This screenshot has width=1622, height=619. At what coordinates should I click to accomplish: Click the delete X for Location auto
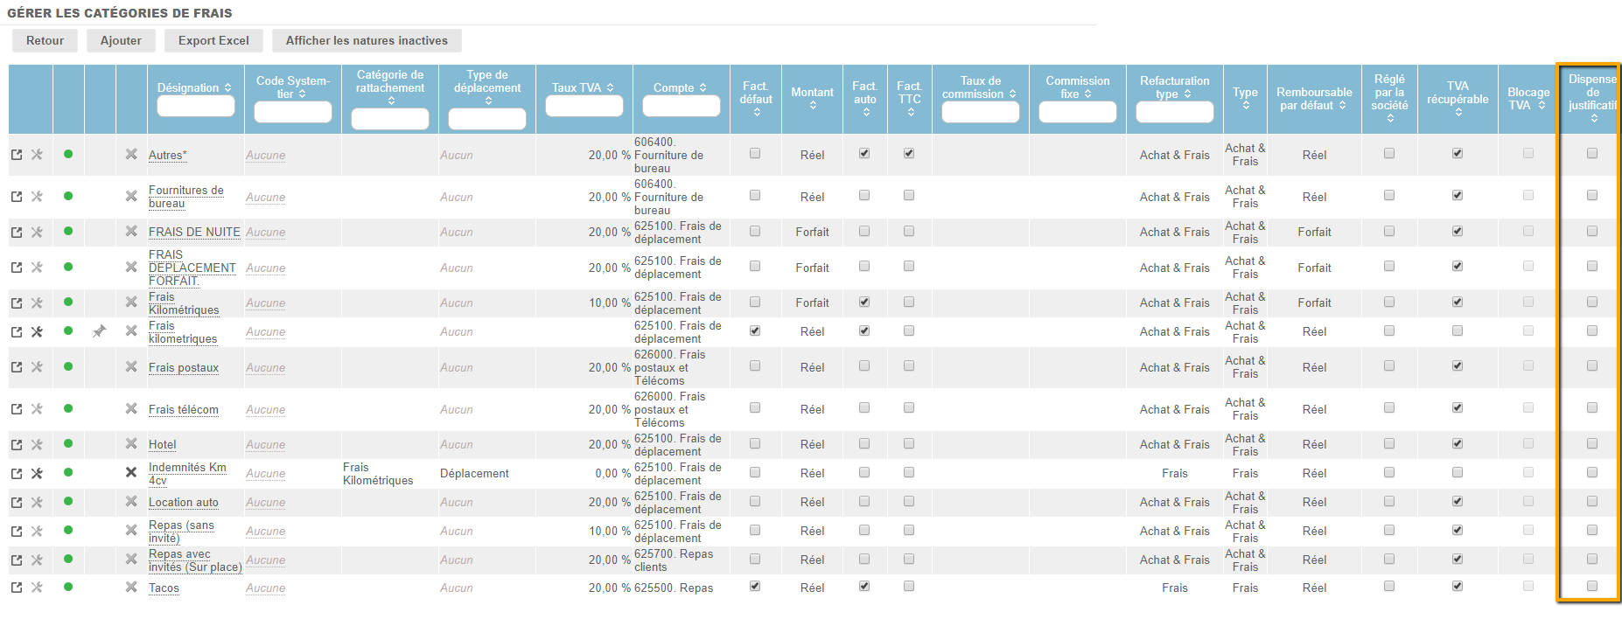tap(131, 502)
